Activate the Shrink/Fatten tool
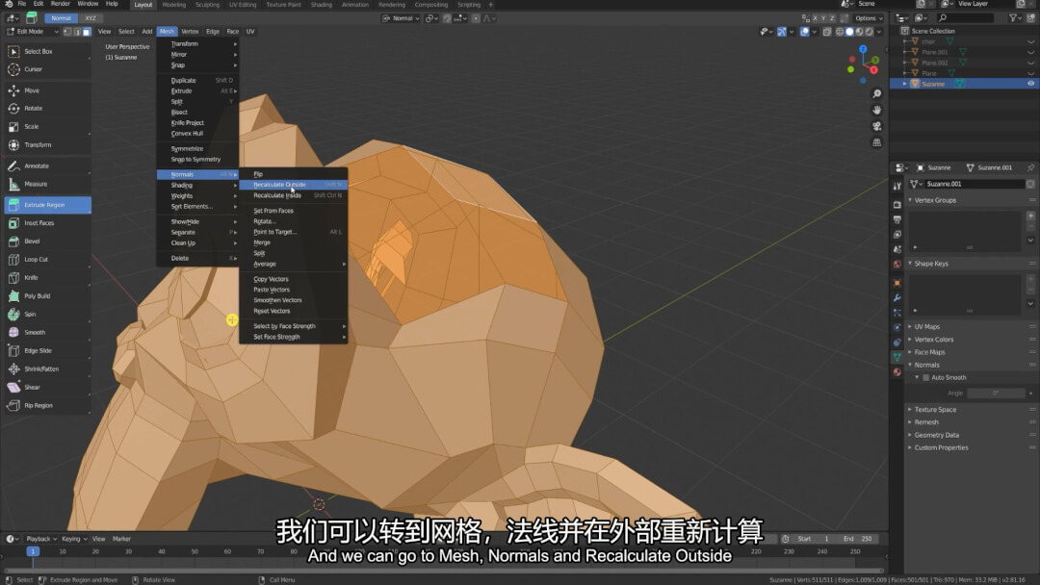 47,369
